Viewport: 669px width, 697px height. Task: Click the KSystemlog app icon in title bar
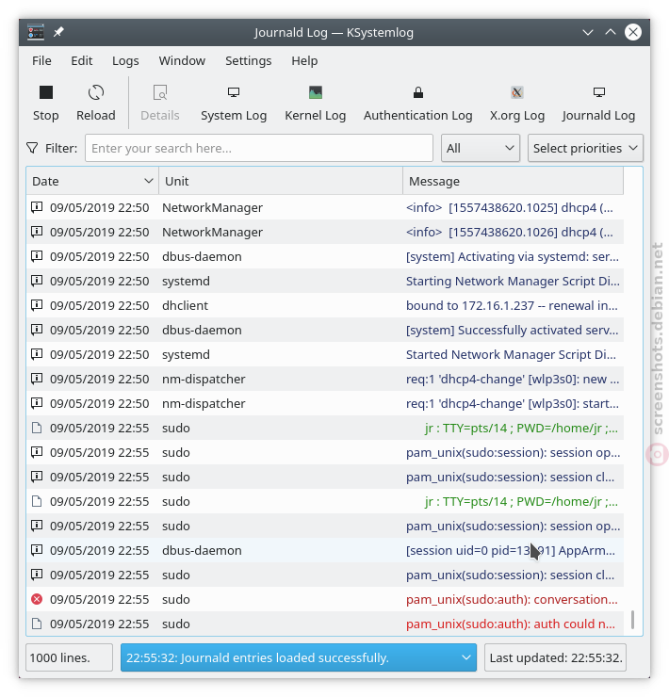(36, 32)
